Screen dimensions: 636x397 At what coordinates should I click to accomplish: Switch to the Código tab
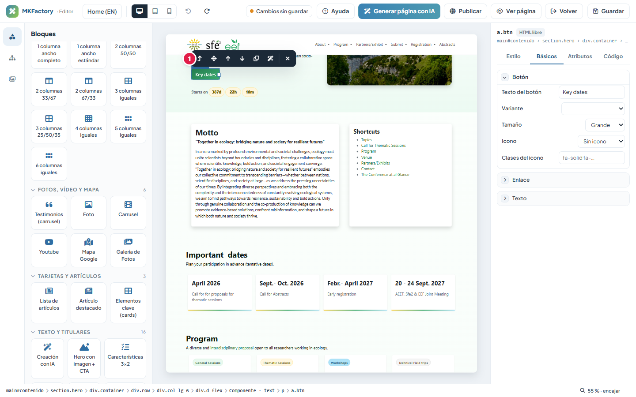point(613,56)
